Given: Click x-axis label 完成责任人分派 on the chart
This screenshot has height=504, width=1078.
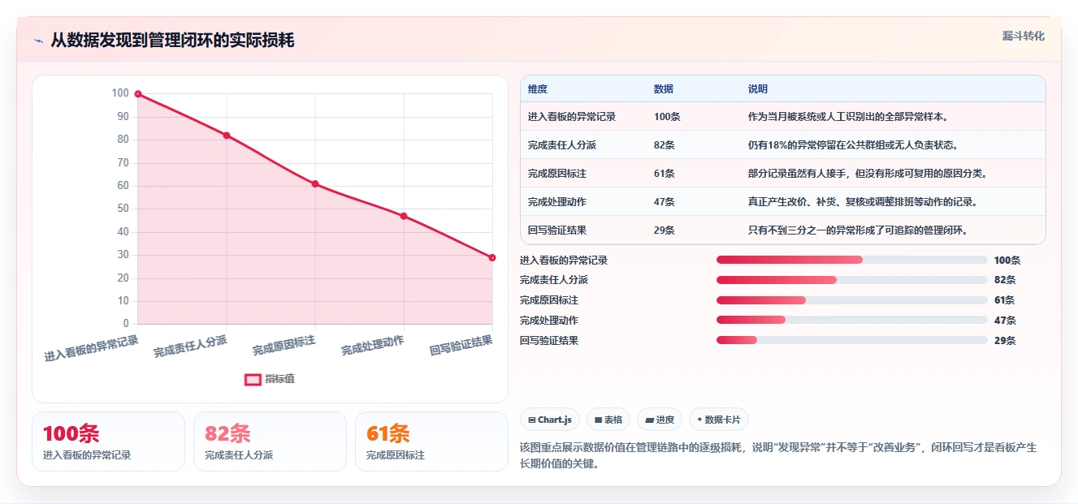Looking at the screenshot, I should (191, 347).
